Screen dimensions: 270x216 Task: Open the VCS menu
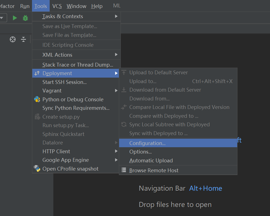(x=57, y=6)
